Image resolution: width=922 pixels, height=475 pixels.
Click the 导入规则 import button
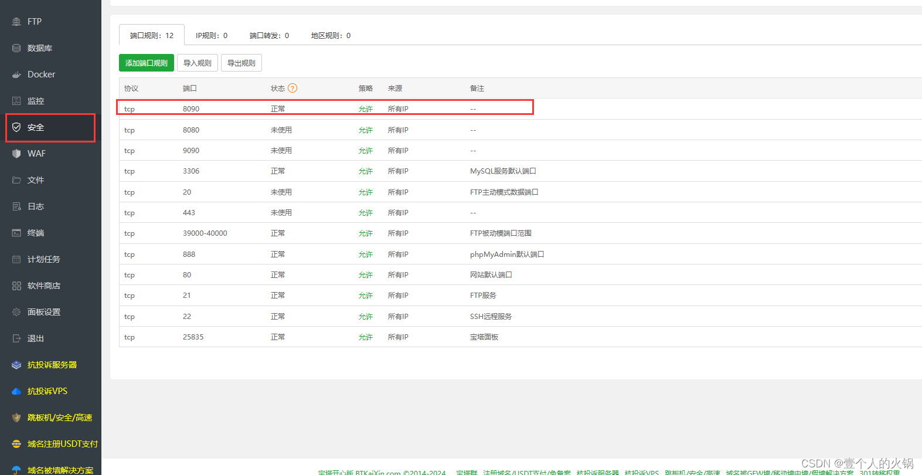click(x=198, y=63)
